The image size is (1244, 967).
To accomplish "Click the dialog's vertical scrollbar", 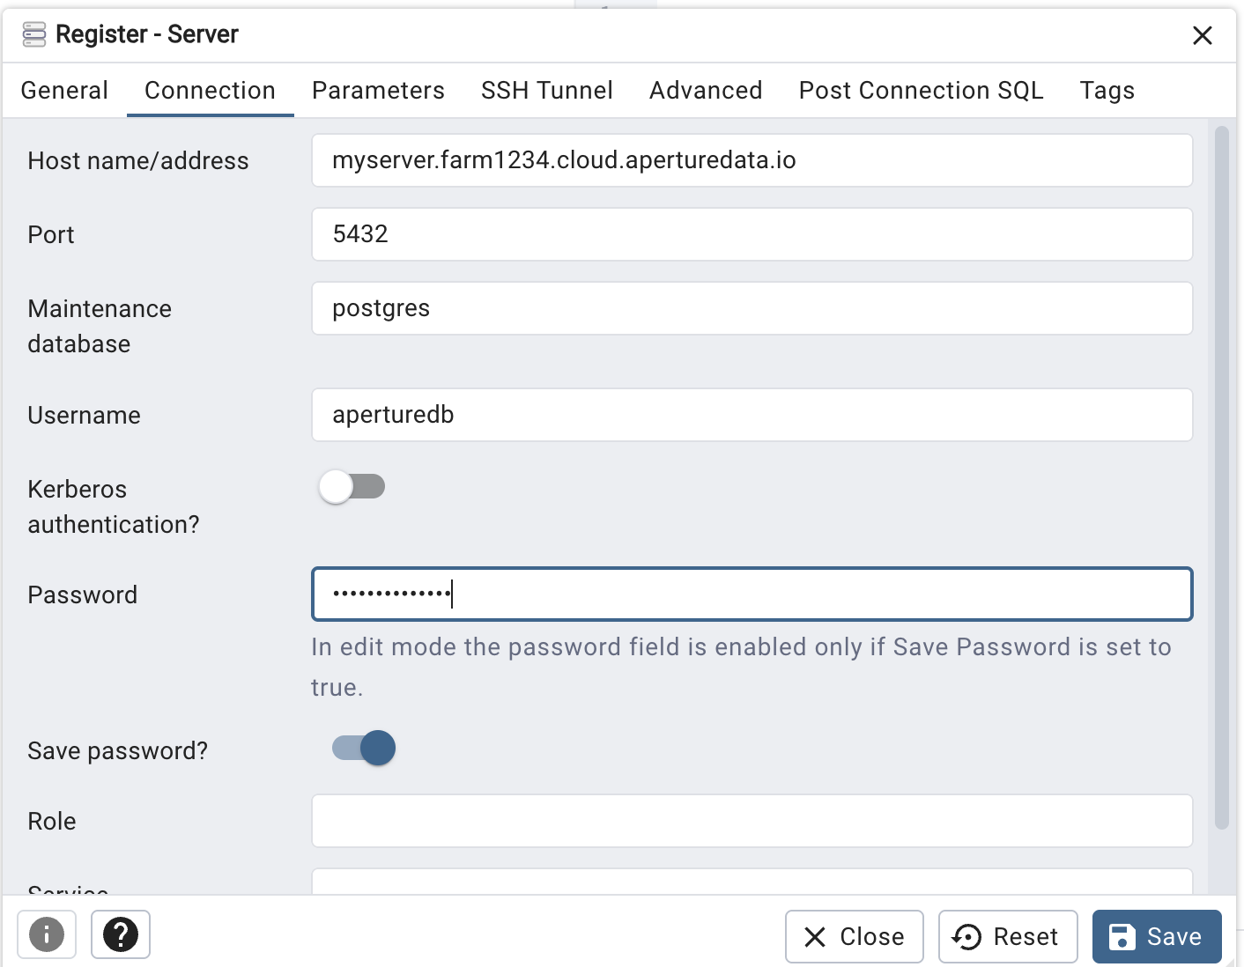I will click(1221, 478).
